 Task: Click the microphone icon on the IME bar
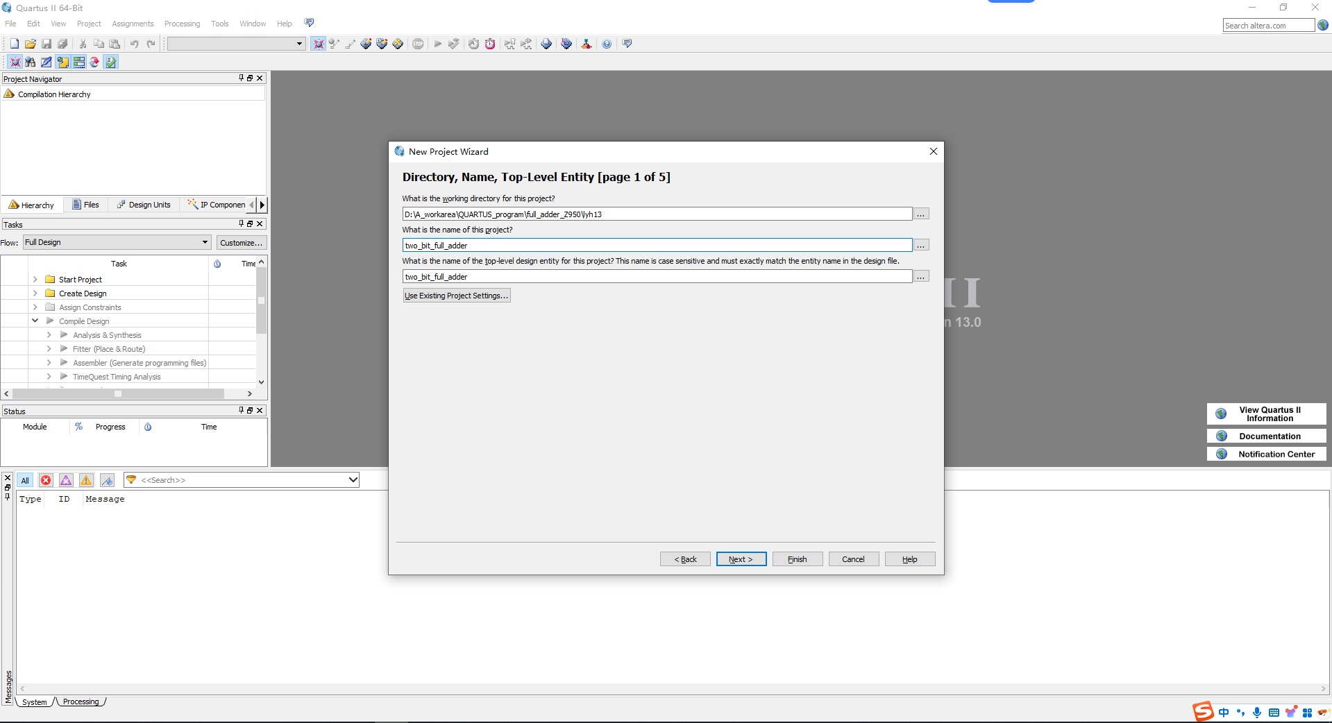point(1257,713)
